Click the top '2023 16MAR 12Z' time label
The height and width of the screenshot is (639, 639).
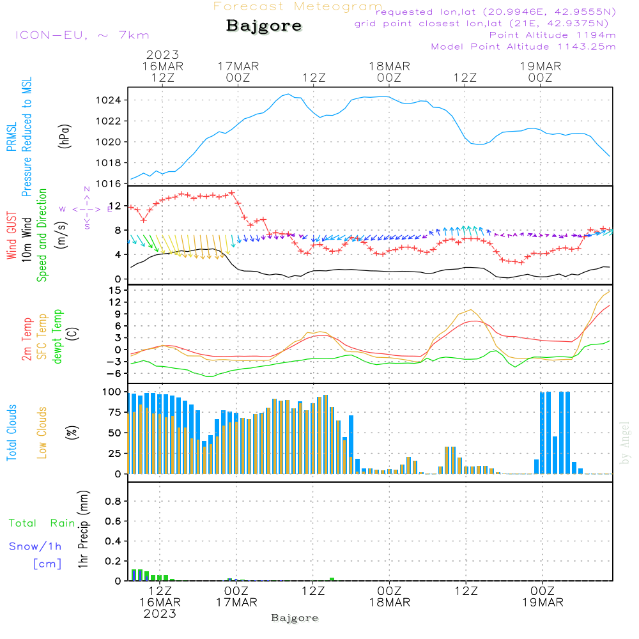point(162,66)
